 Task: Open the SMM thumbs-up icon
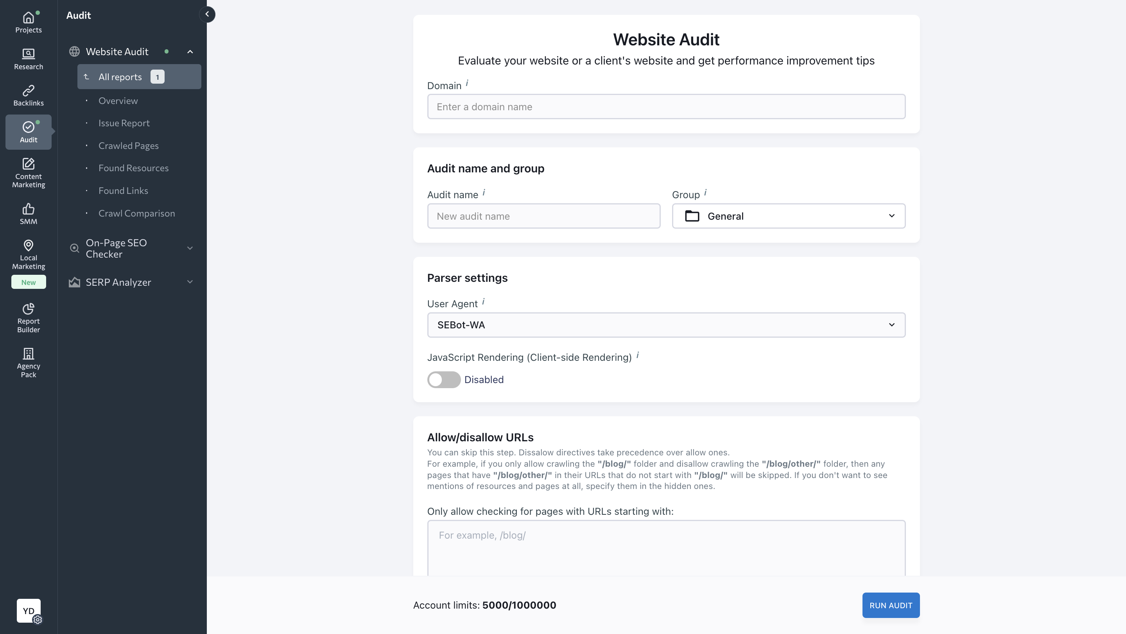[x=29, y=209]
